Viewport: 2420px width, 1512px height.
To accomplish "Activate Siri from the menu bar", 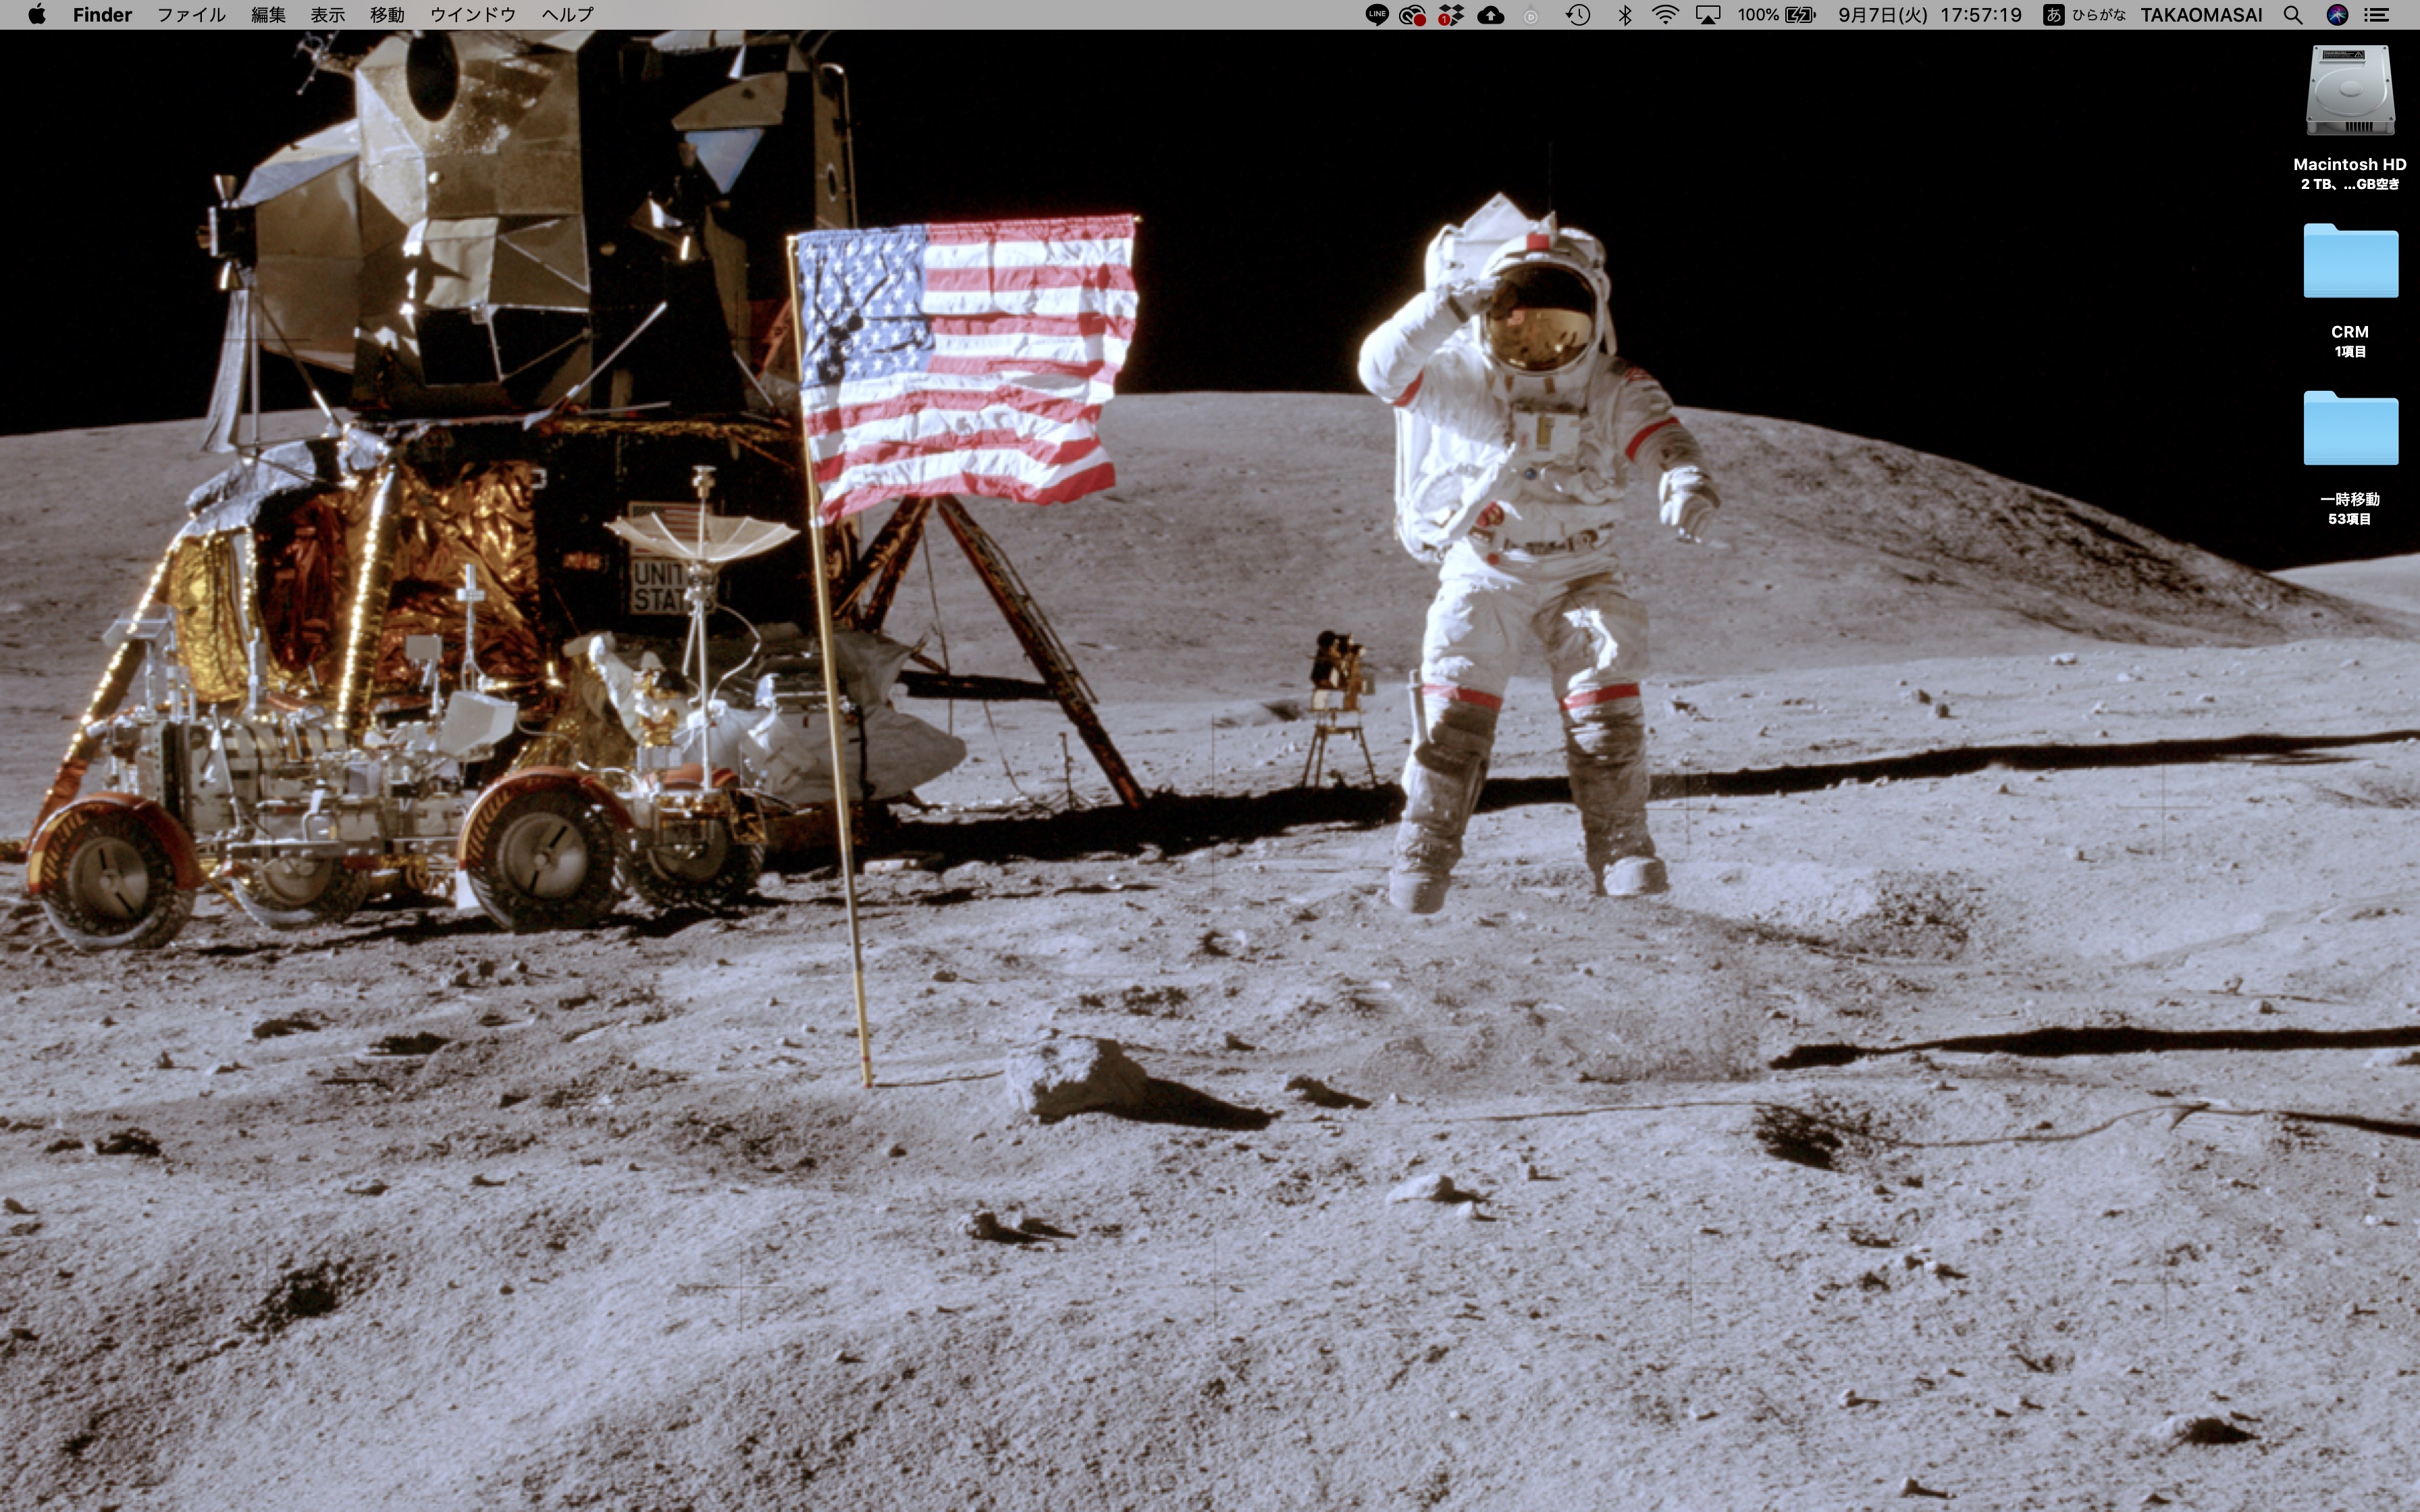I will [x=2337, y=14].
